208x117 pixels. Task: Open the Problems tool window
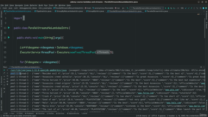pyautogui.click(x=29, y=113)
